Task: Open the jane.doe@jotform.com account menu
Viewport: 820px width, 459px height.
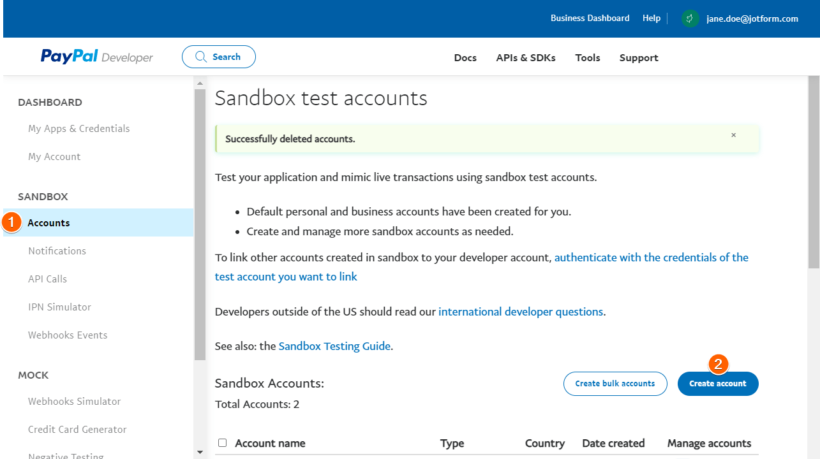Action: tap(752, 18)
